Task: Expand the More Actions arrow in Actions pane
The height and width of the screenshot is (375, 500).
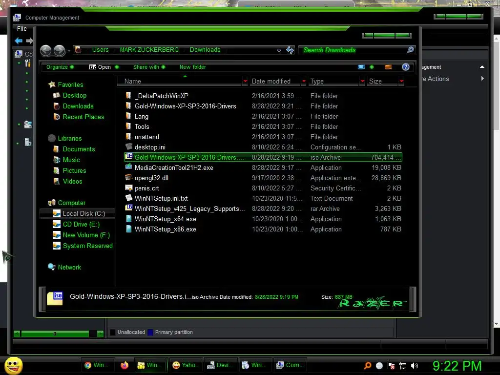Action: click(482, 79)
